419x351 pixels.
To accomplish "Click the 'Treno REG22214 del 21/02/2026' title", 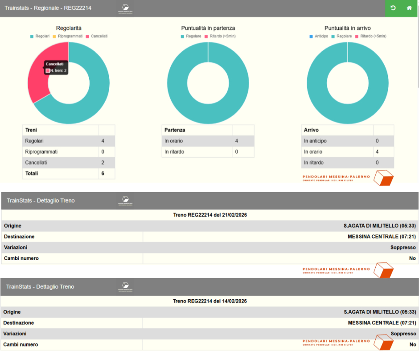I will [x=209, y=215].
